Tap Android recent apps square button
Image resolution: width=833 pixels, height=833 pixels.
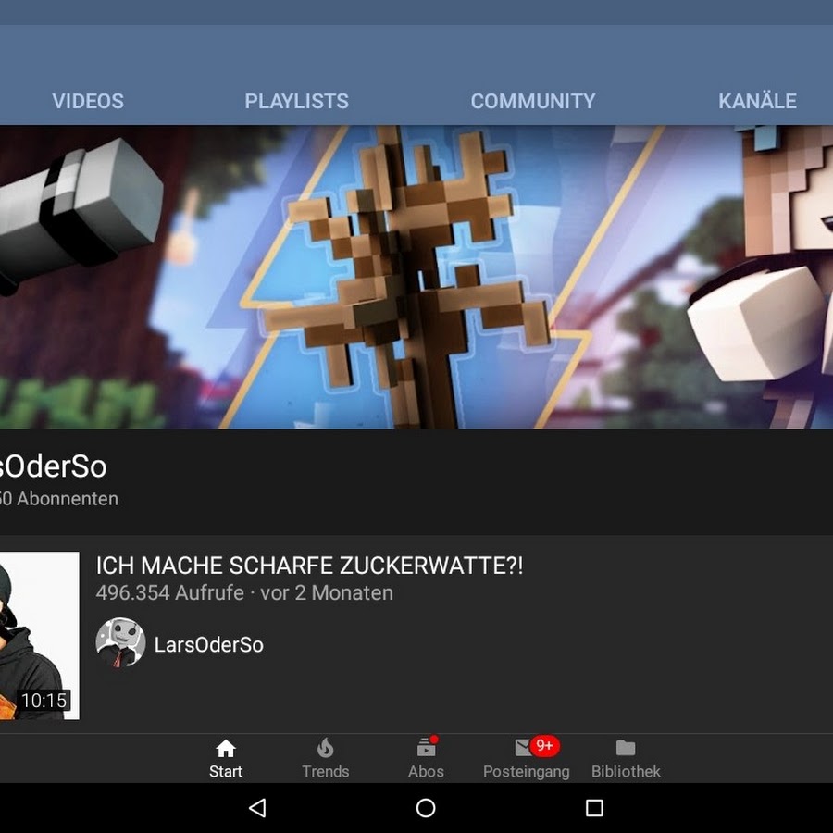coord(594,808)
